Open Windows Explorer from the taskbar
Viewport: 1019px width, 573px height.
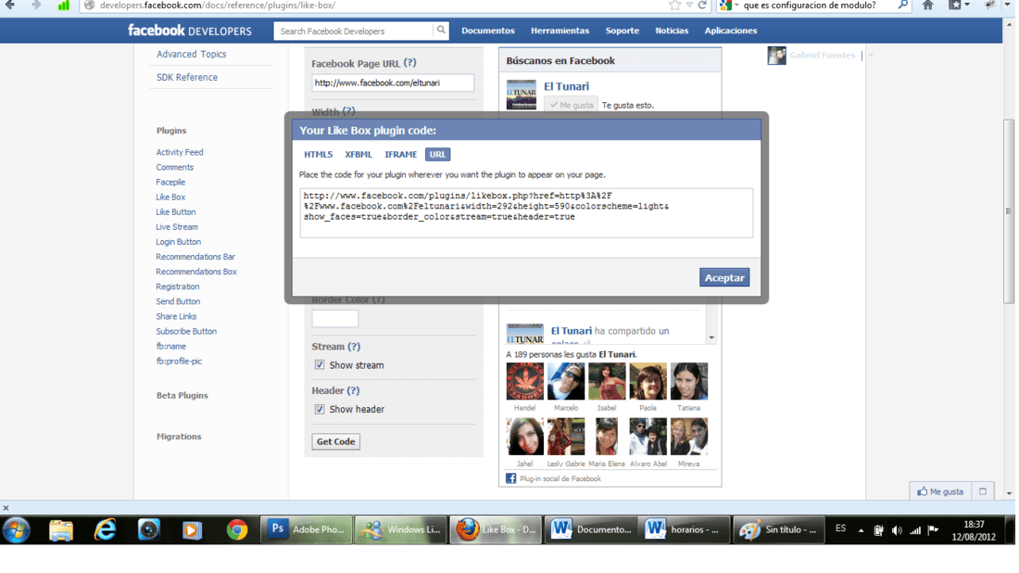pyautogui.click(x=61, y=530)
